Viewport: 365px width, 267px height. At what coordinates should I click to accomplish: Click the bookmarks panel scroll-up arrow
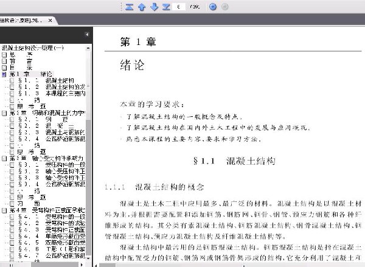(88, 48)
